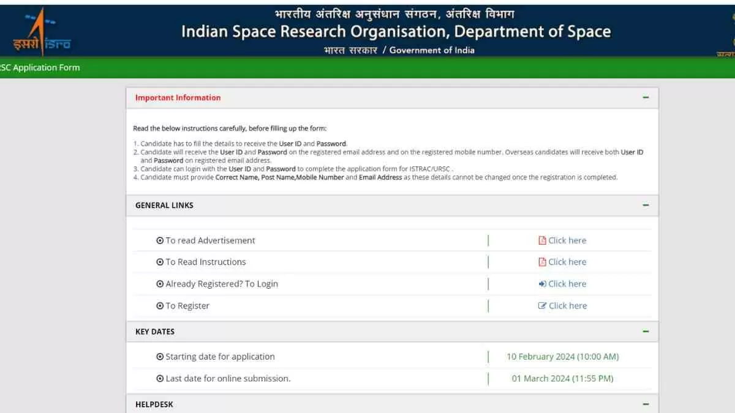Viewport: 735px width, 413px height.
Task: Click the '10 February 2024 (10:00 AM)' date
Action: [x=562, y=357]
